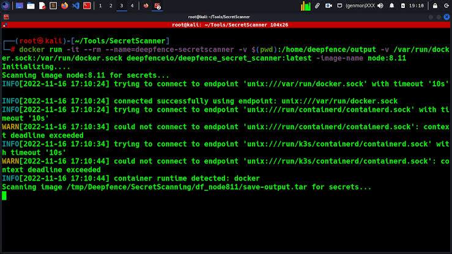
Task: Open the Kali applications menu
Action: click(x=6, y=6)
